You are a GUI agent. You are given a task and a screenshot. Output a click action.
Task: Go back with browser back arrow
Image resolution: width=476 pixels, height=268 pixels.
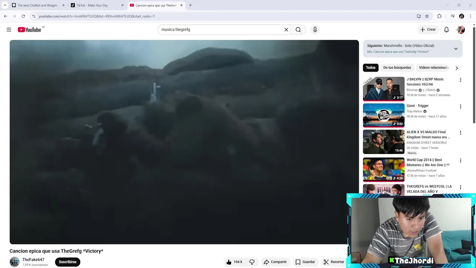5,16
